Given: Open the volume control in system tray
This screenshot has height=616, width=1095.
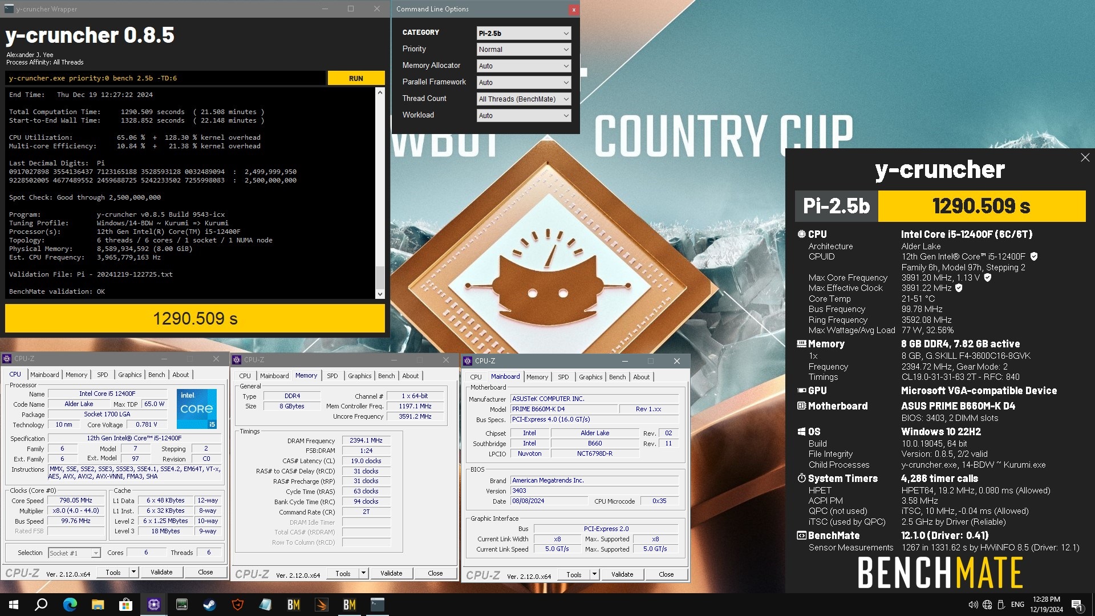Looking at the screenshot, I should (x=973, y=605).
